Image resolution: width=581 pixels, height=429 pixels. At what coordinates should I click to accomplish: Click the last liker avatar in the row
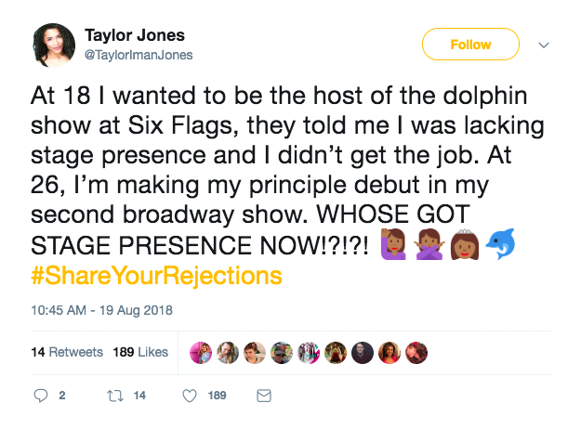418,352
